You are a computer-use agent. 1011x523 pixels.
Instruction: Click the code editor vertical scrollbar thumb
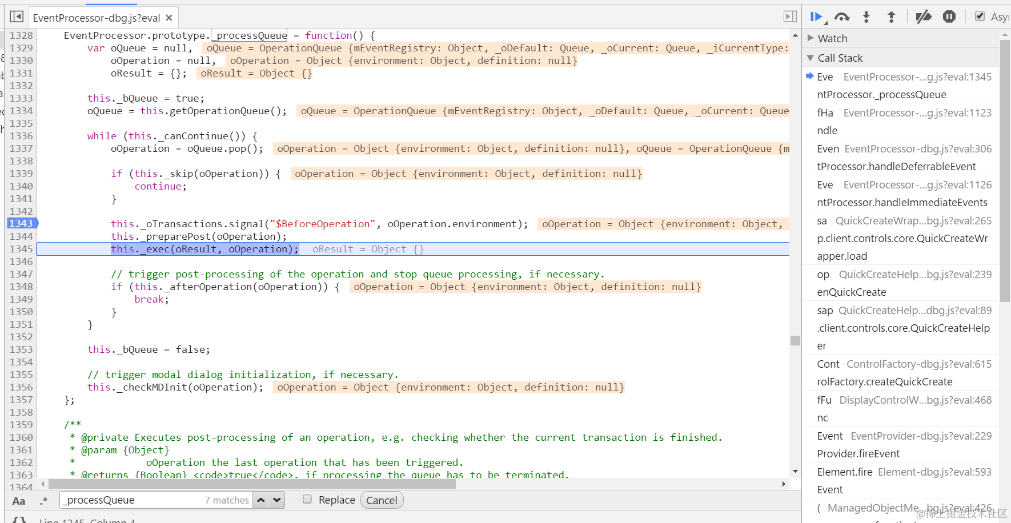[x=795, y=340]
